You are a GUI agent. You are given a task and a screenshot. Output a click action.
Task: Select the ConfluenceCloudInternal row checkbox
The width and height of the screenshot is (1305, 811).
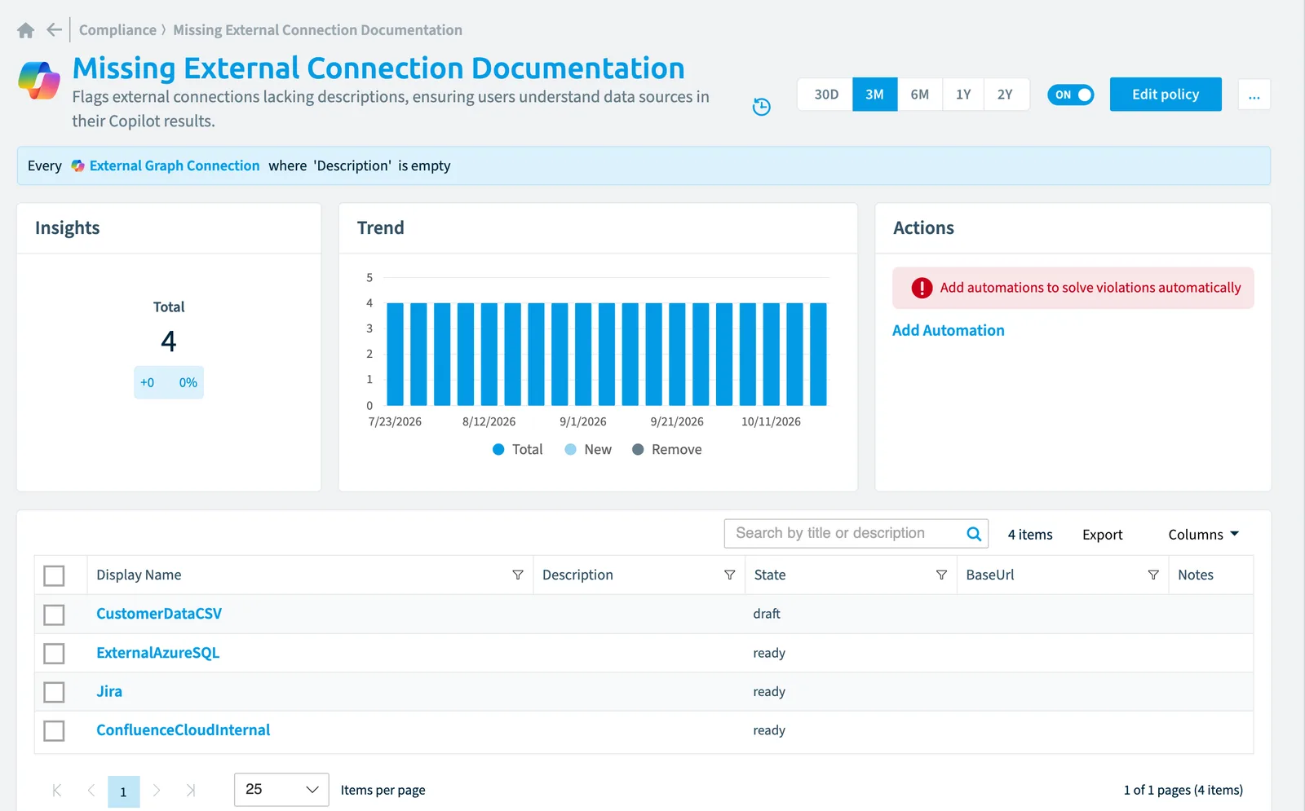pyautogui.click(x=54, y=731)
